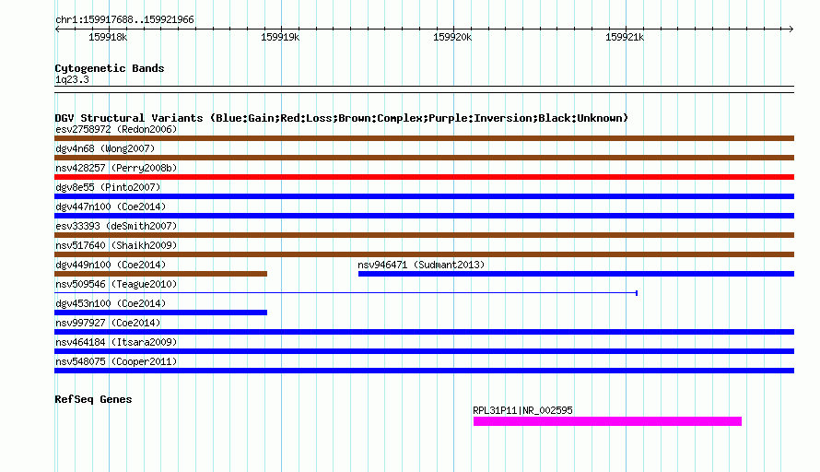Image resolution: width=820 pixels, height=472 pixels.
Task: Click the nsv946471 (Sudmant2013) label
Action: click(x=421, y=265)
